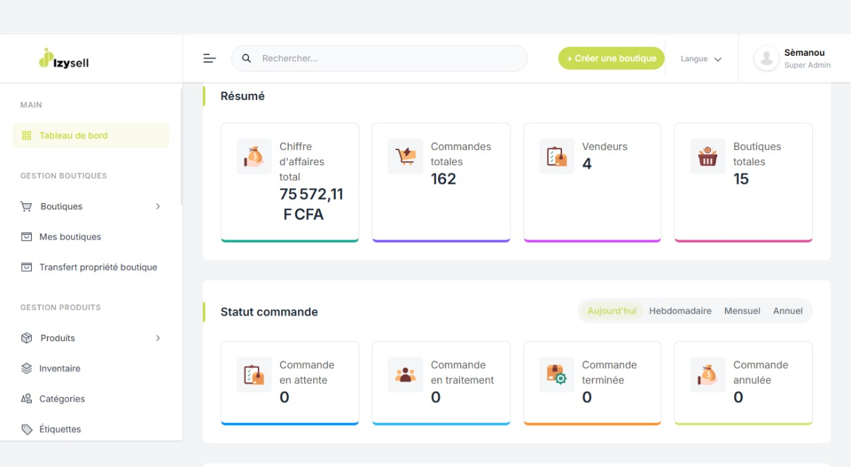Image resolution: width=851 pixels, height=467 pixels.
Task: Expand the Produits submenu chevron
Action: click(158, 338)
